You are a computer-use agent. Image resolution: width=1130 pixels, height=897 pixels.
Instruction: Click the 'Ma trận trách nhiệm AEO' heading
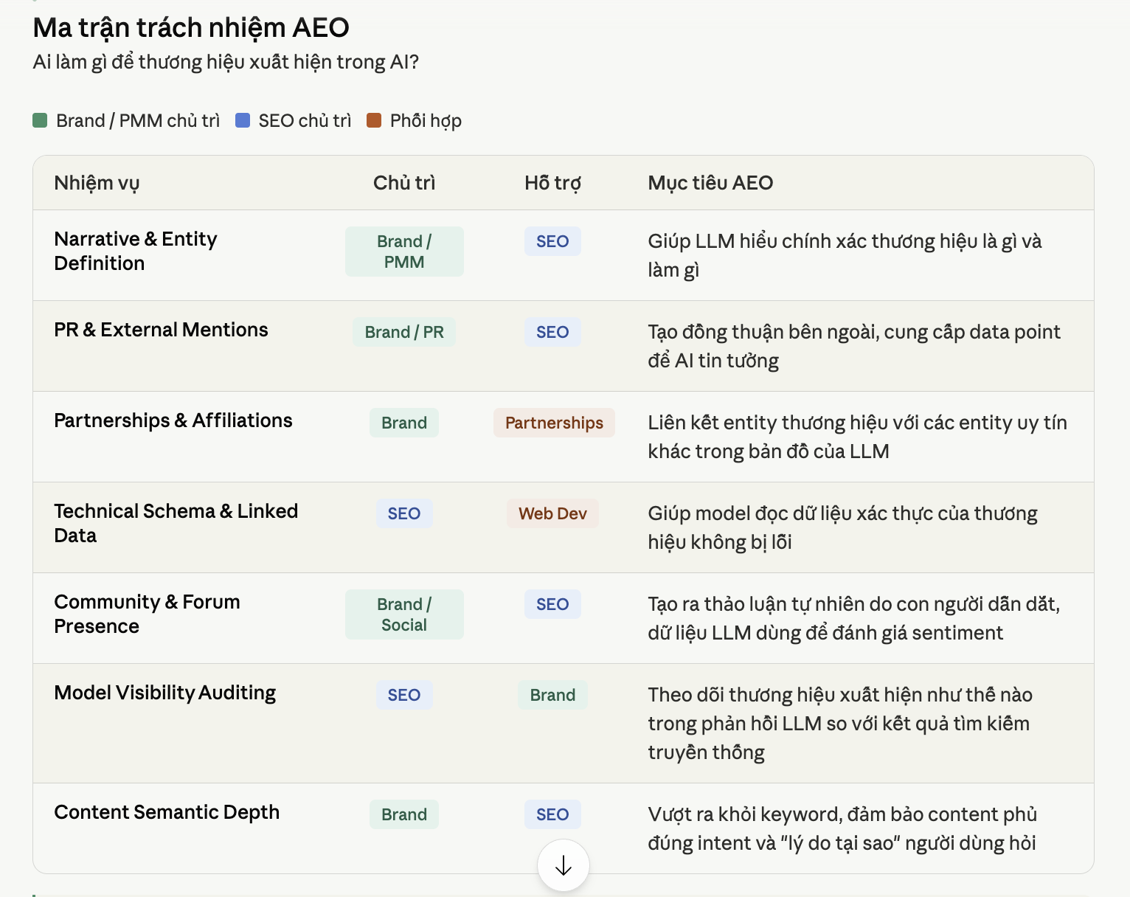click(191, 28)
